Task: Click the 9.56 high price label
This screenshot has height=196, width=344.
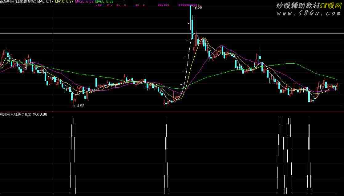Action: point(198,7)
